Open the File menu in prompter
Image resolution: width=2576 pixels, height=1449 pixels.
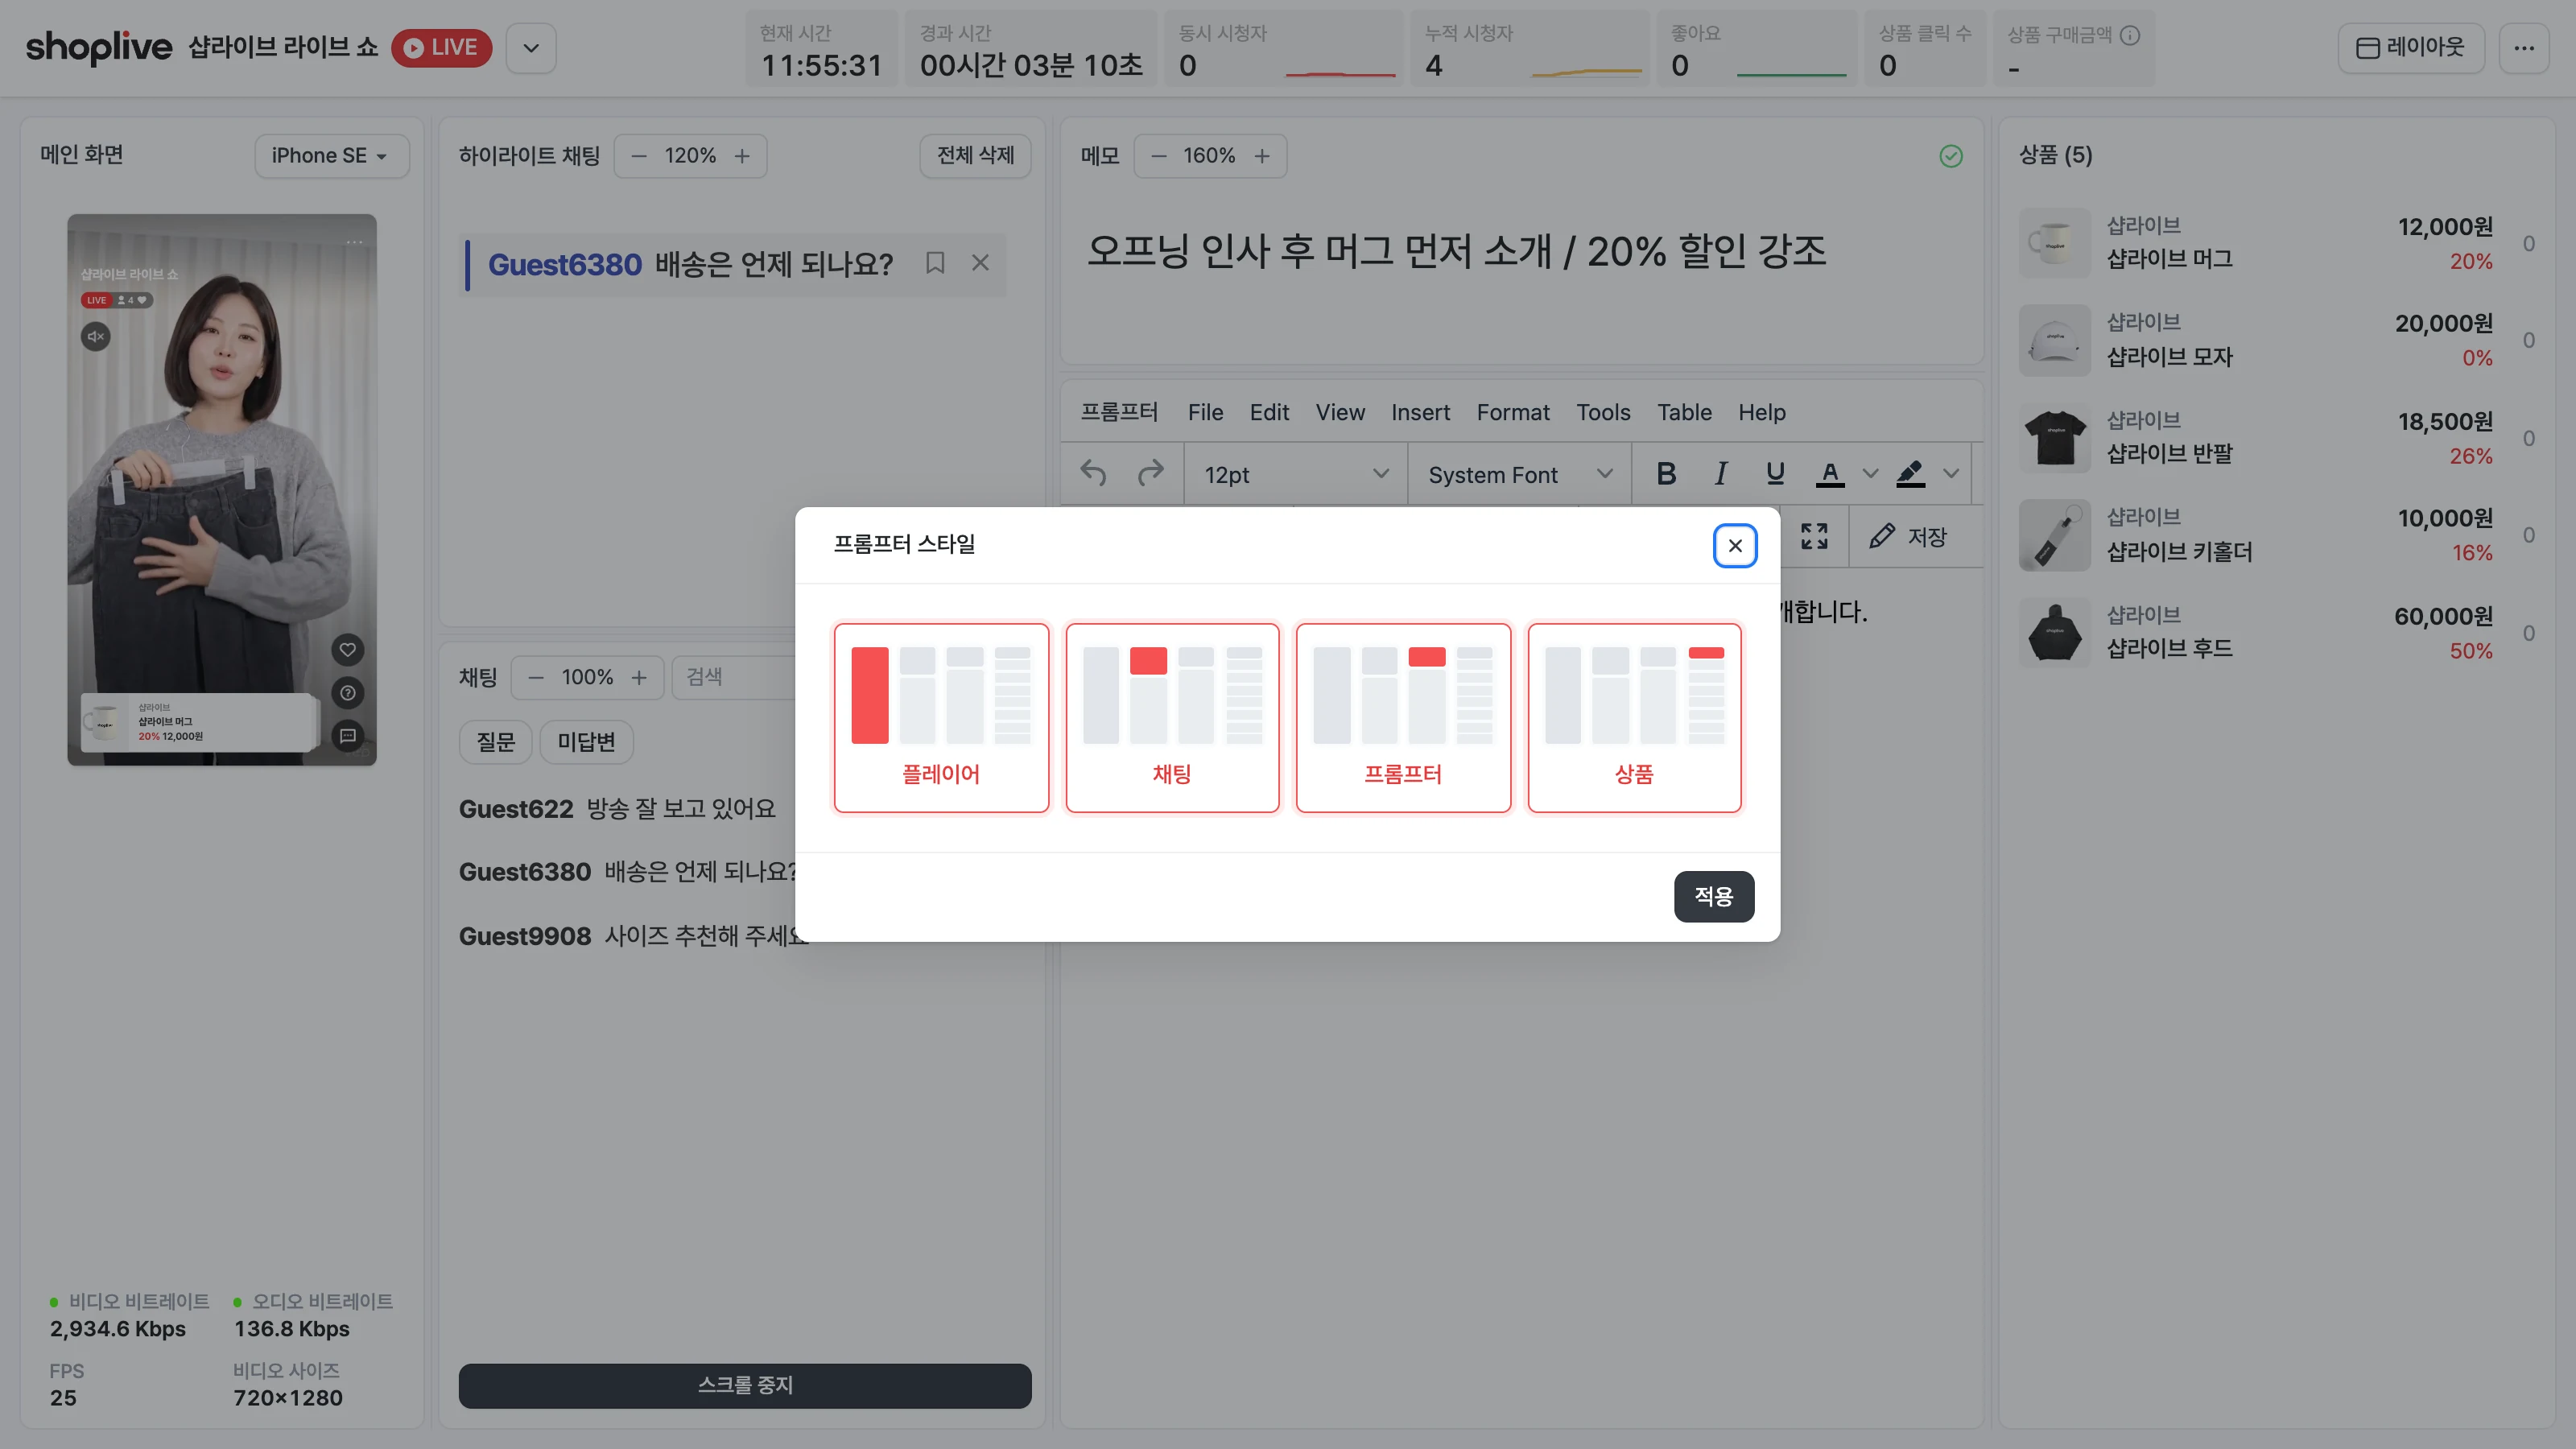tap(1205, 412)
